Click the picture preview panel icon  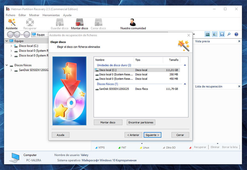point(215,34)
